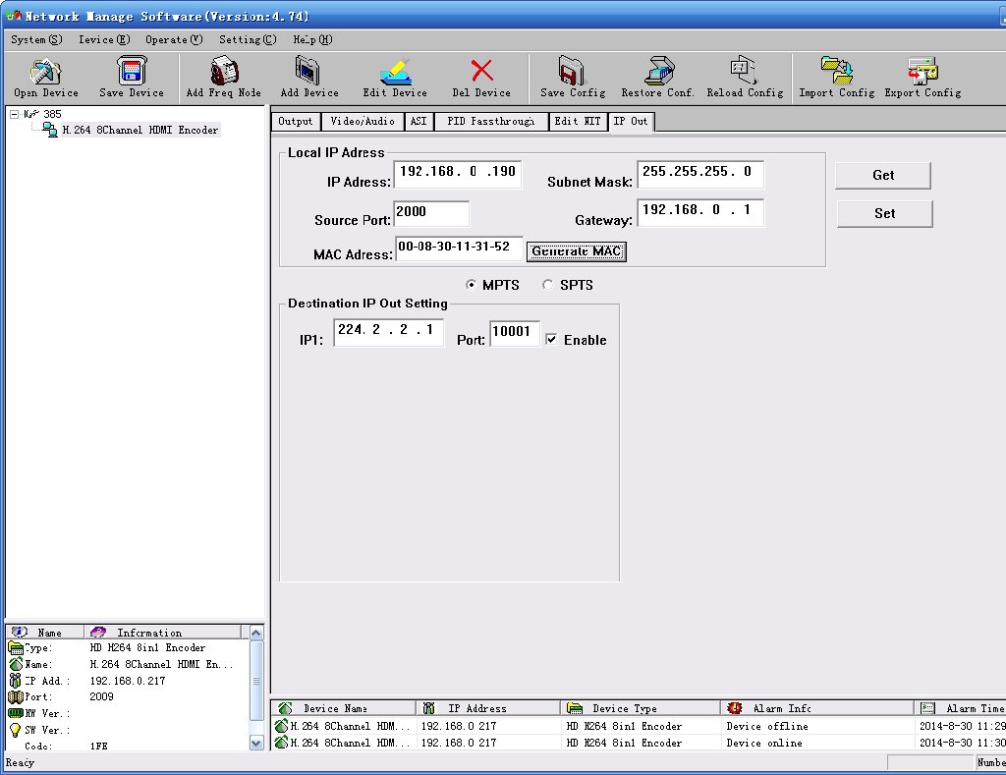Click the Get button

tap(883, 175)
